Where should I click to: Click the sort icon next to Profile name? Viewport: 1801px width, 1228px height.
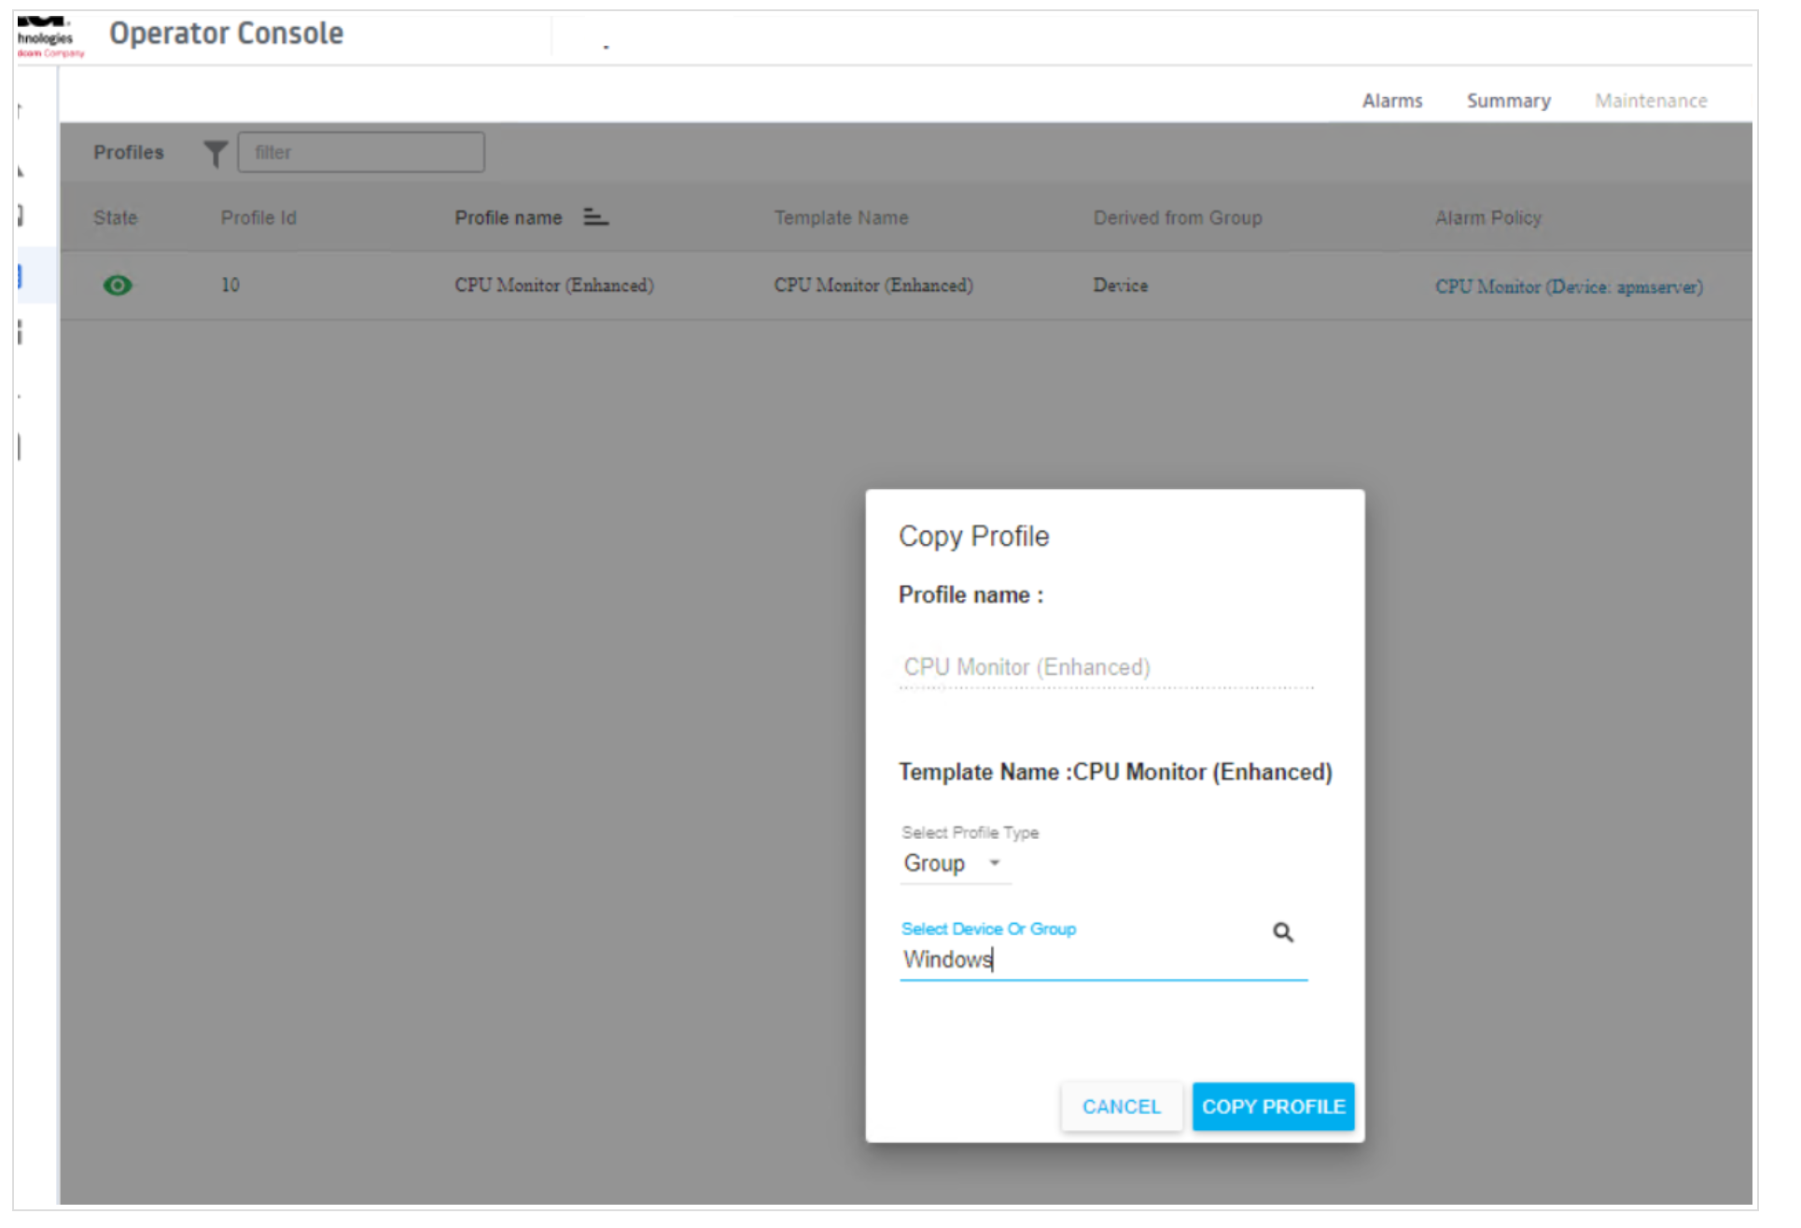coord(595,217)
